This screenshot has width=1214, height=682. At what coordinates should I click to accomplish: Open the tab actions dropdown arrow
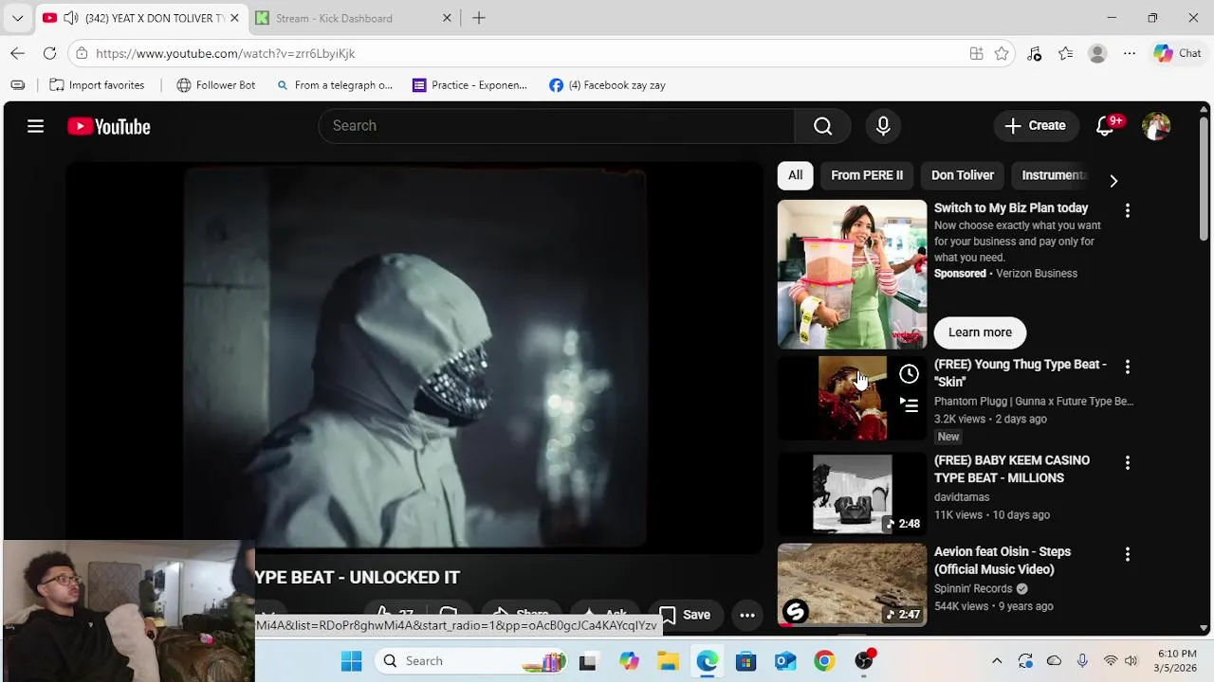17,18
